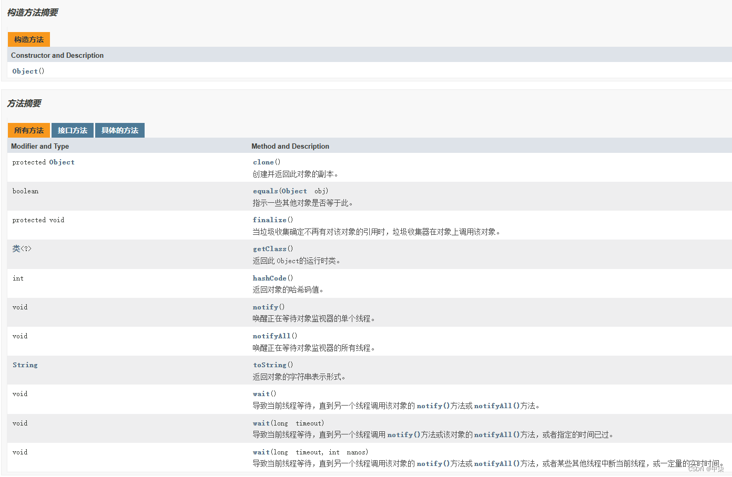Open the wait(long timeout) method documentation
This screenshot has height=477, width=732.
point(261,423)
